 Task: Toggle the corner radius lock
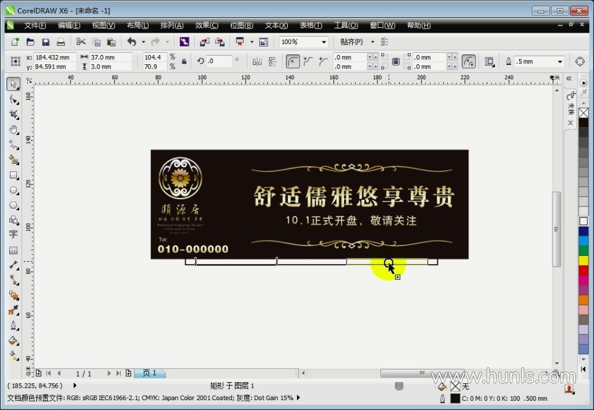coord(395,62)
